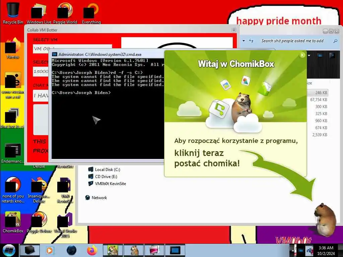Image resolution: width=343 pixels, height=257 pixels.
Task: Select the file row sized 246 KB
Action: pos(318,93)
